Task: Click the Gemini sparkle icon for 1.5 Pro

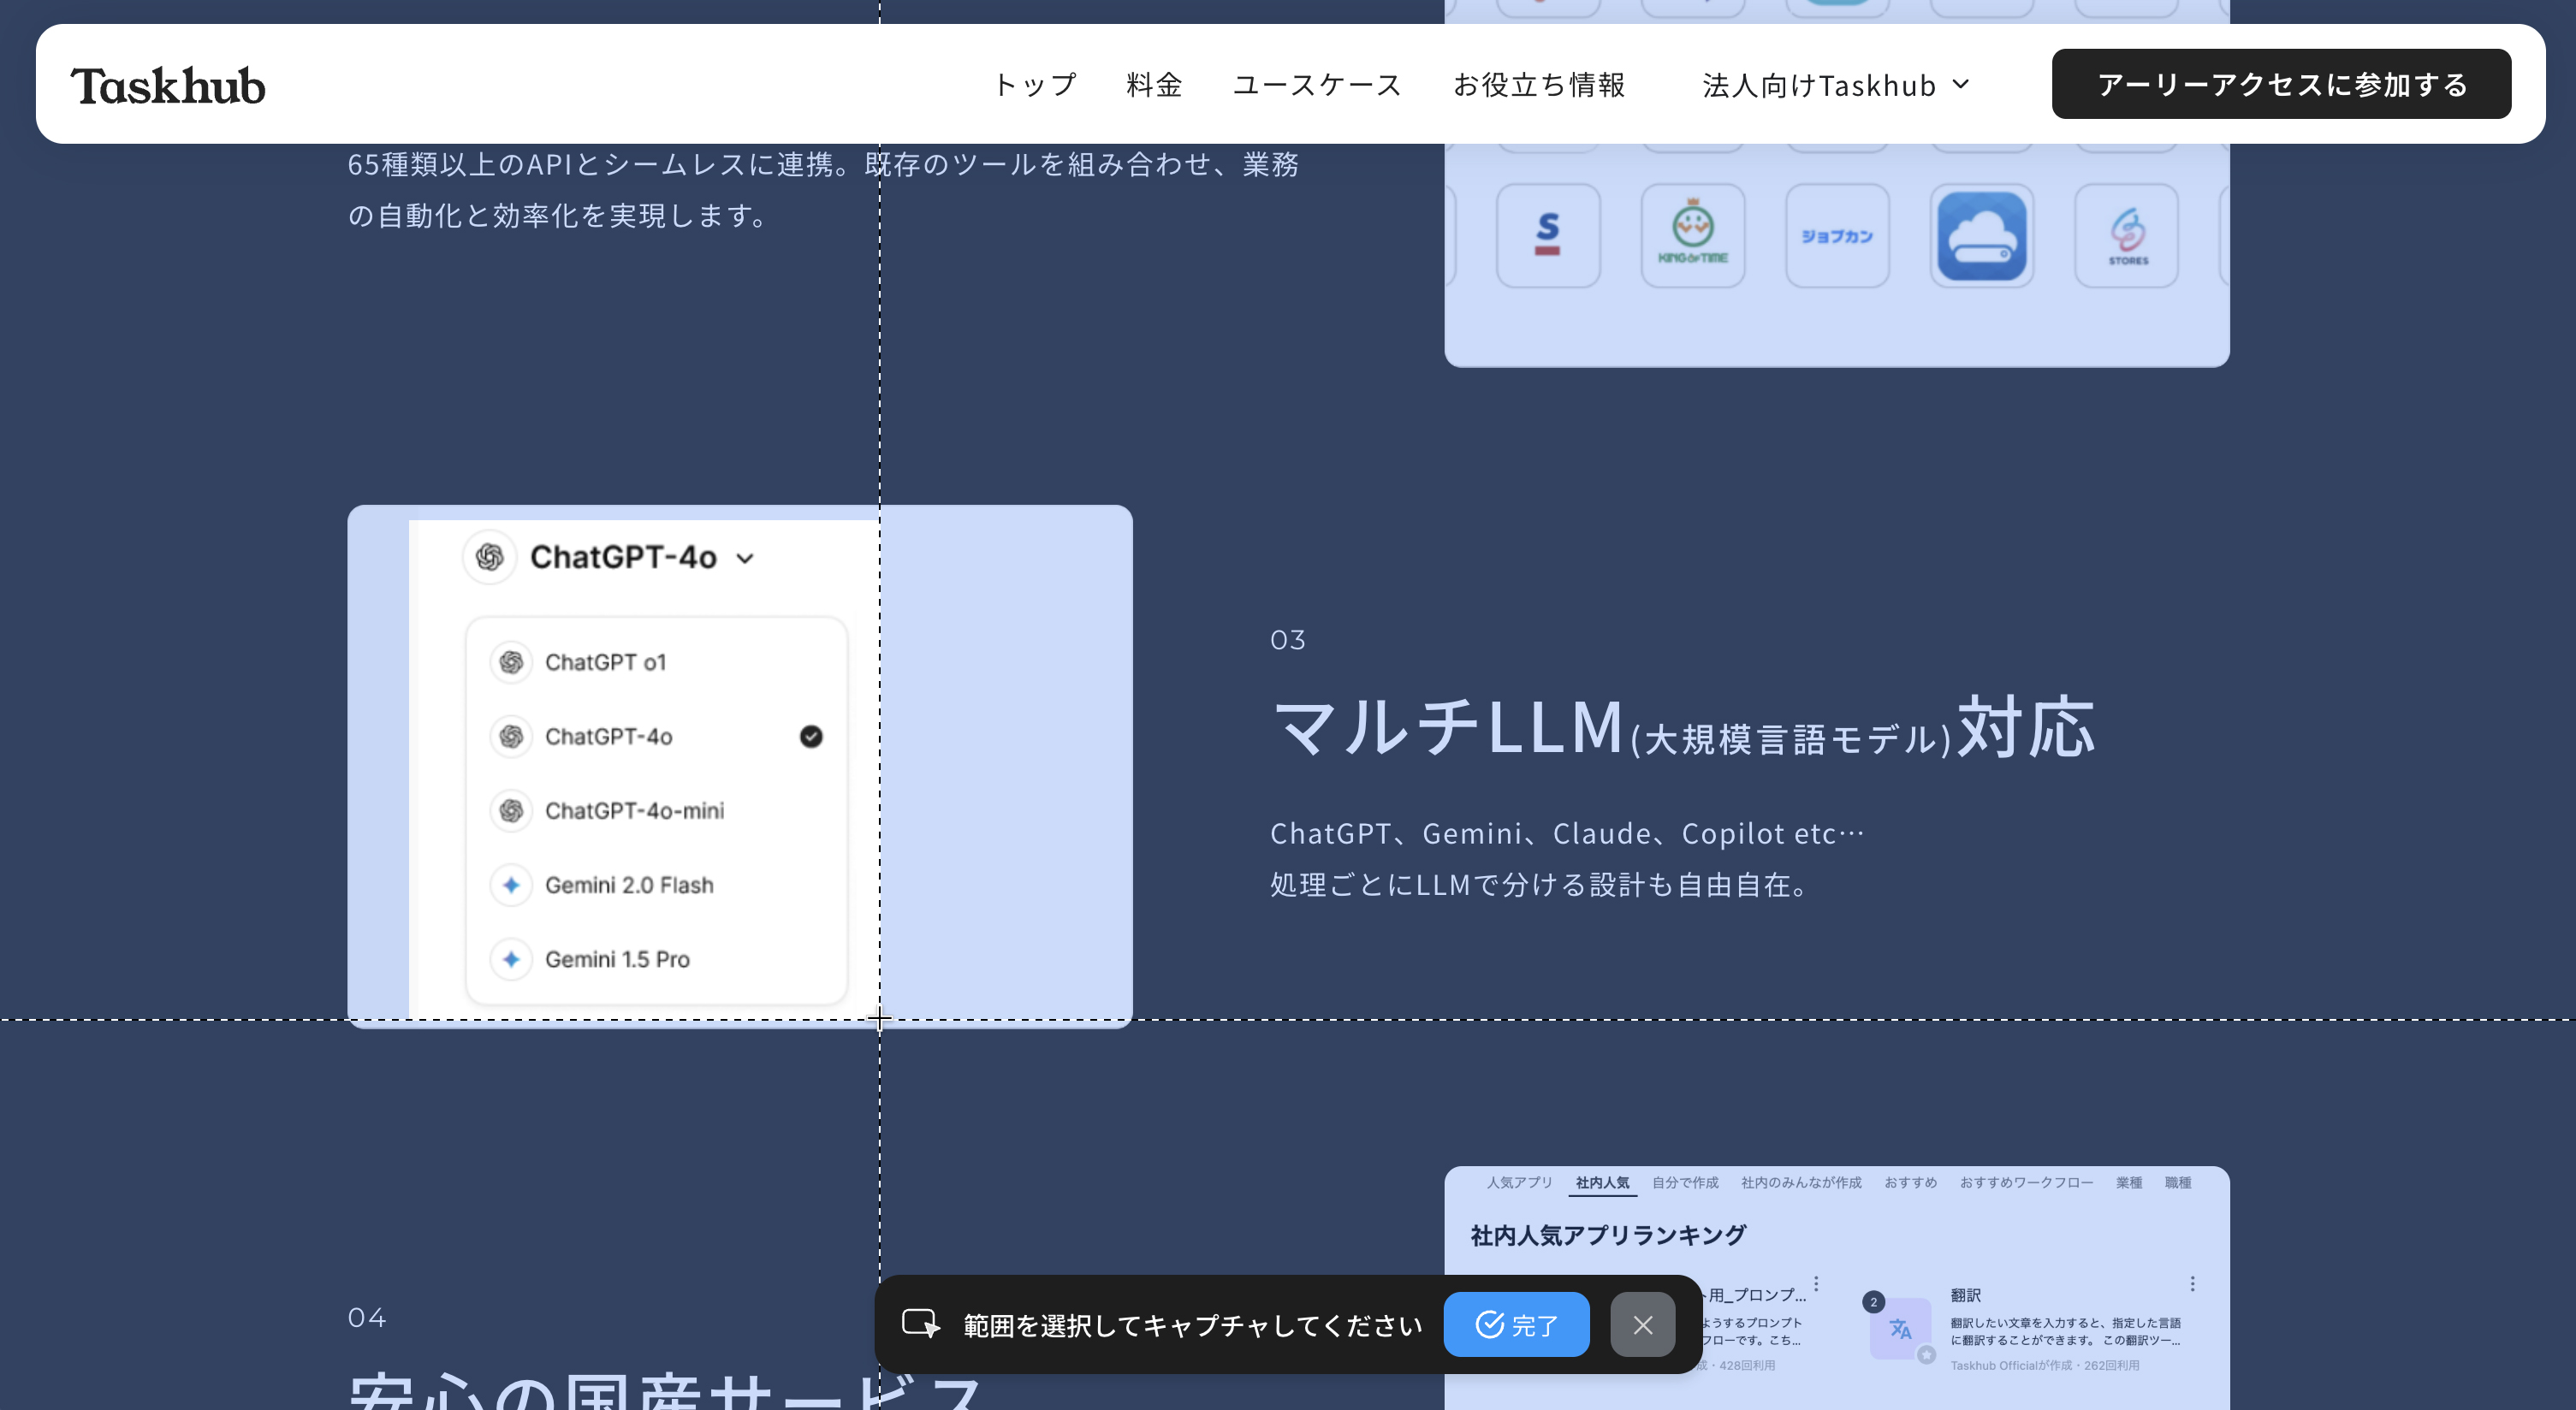Action: click(x=511, y=959)
